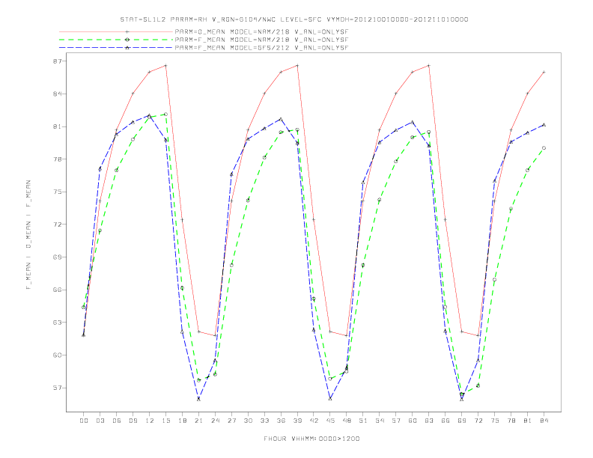
Task: Click x-axis forecast hour label 06
Action: pyautogui.click(x=117, y=421)
